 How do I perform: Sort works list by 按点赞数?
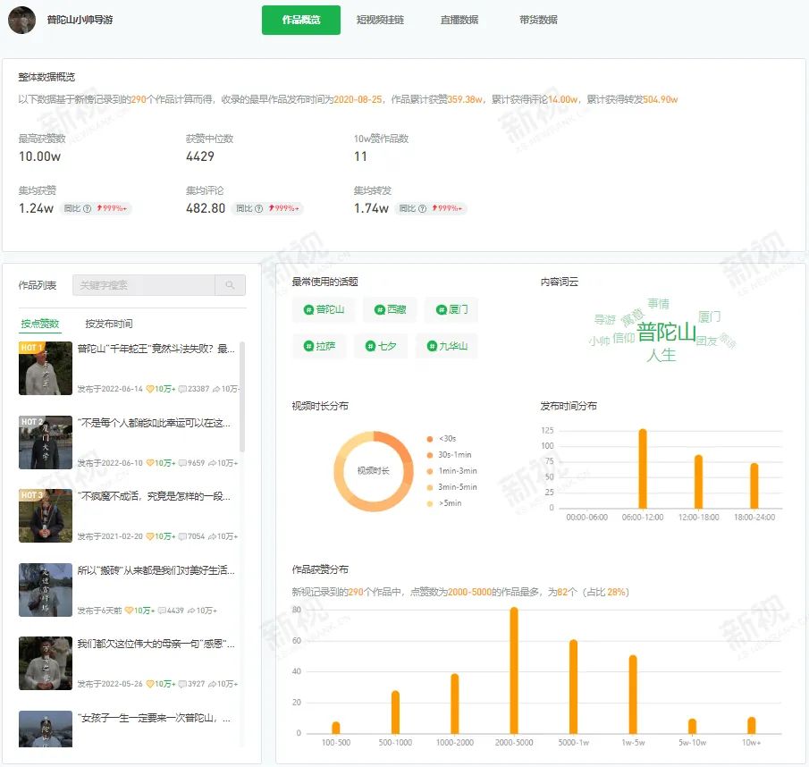click(40, 324)
